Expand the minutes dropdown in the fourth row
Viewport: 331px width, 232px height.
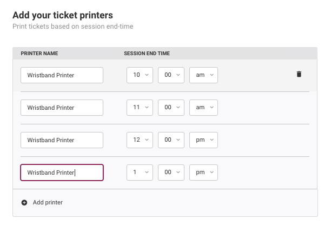[x=171, y=173]
